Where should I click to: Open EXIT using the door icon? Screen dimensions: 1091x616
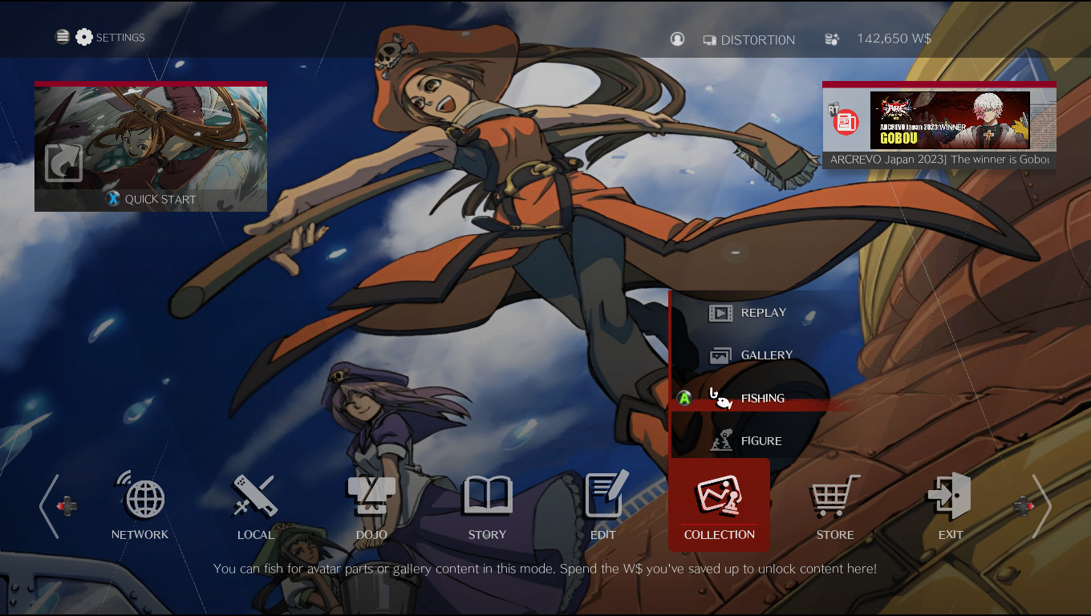950,495
